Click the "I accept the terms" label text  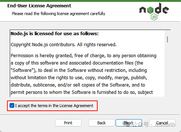[54, 106]
